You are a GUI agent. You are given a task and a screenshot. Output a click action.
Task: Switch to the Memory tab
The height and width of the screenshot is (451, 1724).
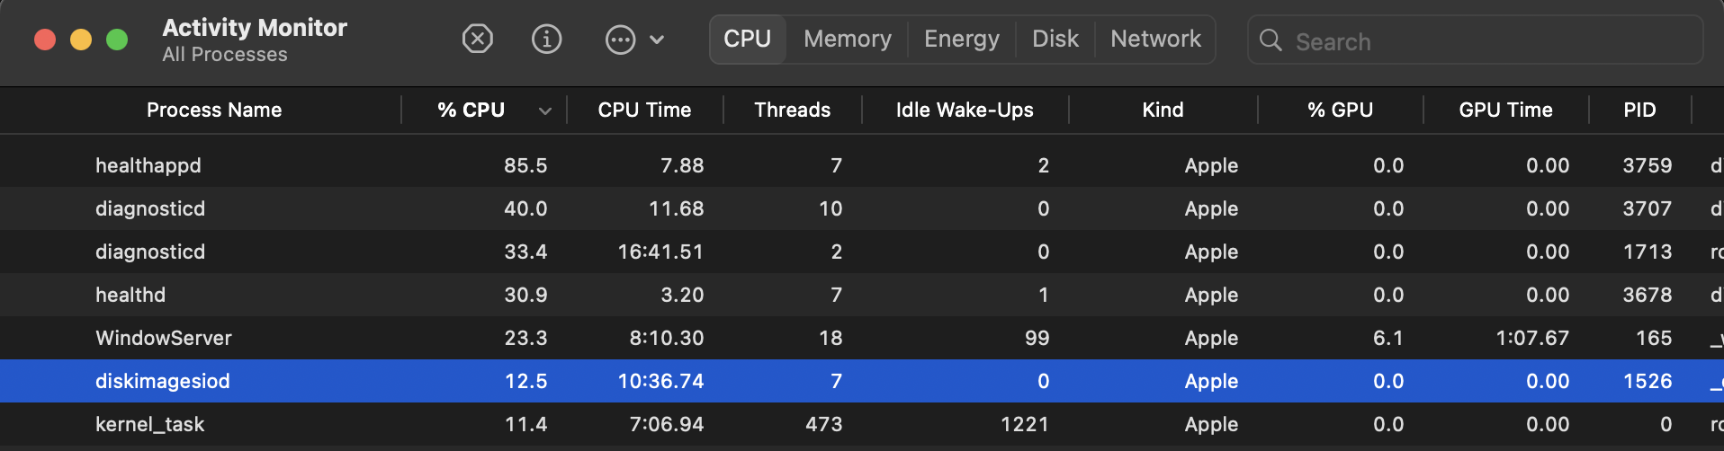[847, 40]
